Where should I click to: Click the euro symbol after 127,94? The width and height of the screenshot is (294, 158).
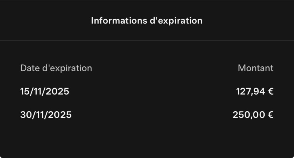[x=270, y=92]
